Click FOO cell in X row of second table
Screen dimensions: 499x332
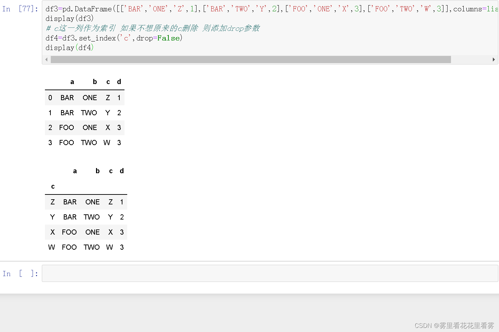(x=69, y=232)
